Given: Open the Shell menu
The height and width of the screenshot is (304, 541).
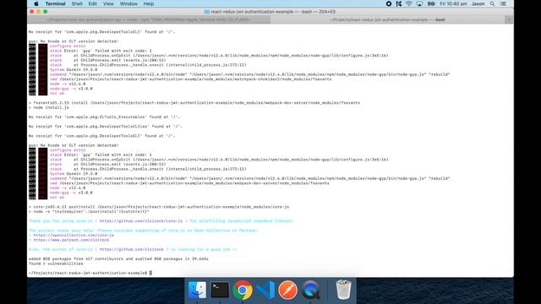Looking at the screenshot, I should point(77,3).
